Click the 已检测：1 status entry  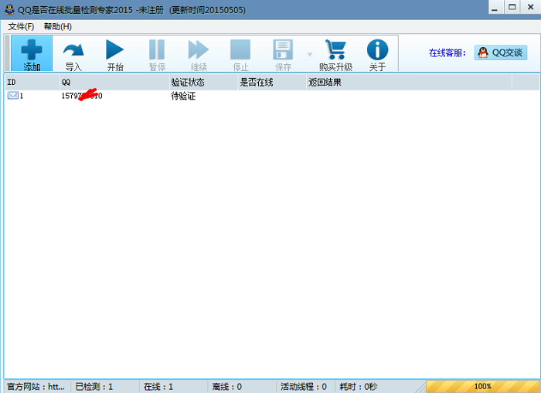pos(94,387)
